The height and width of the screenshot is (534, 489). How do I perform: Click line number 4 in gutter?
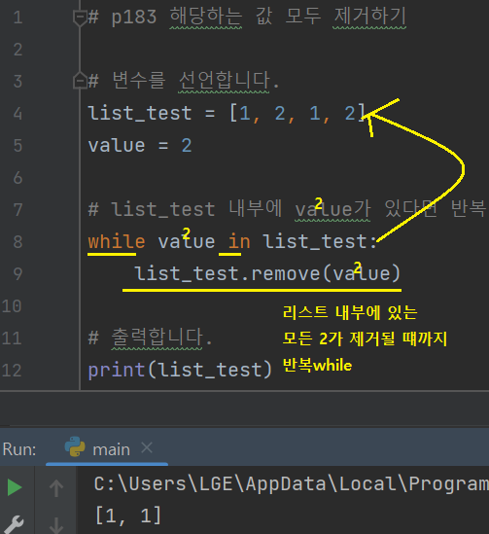[x=17, y=114]
